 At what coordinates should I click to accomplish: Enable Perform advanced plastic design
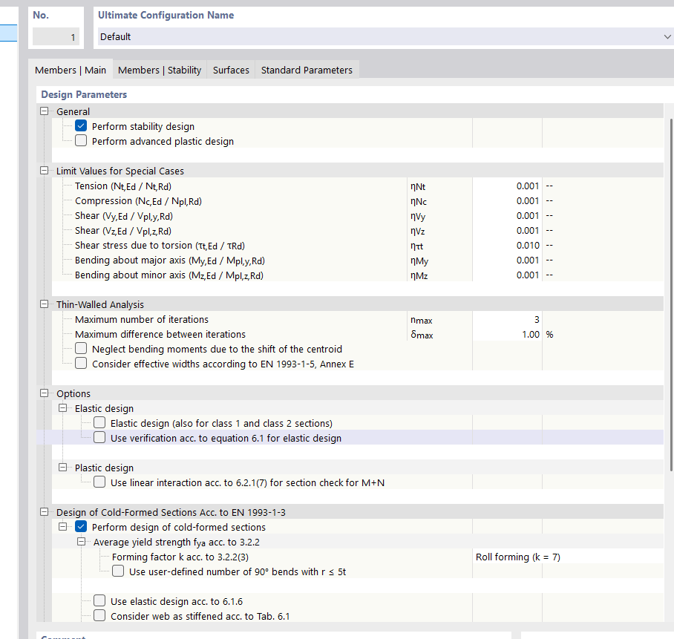coord(81,141)
